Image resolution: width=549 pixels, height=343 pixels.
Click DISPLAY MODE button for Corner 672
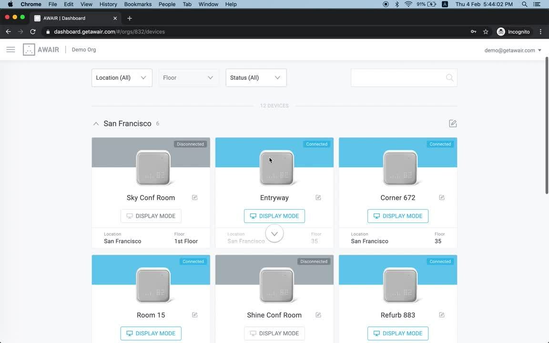(x=398, y=216)
